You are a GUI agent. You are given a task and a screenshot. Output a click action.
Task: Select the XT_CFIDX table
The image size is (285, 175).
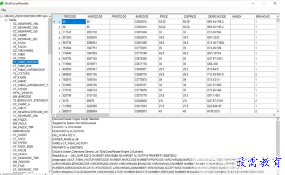[x=19, y=58]
